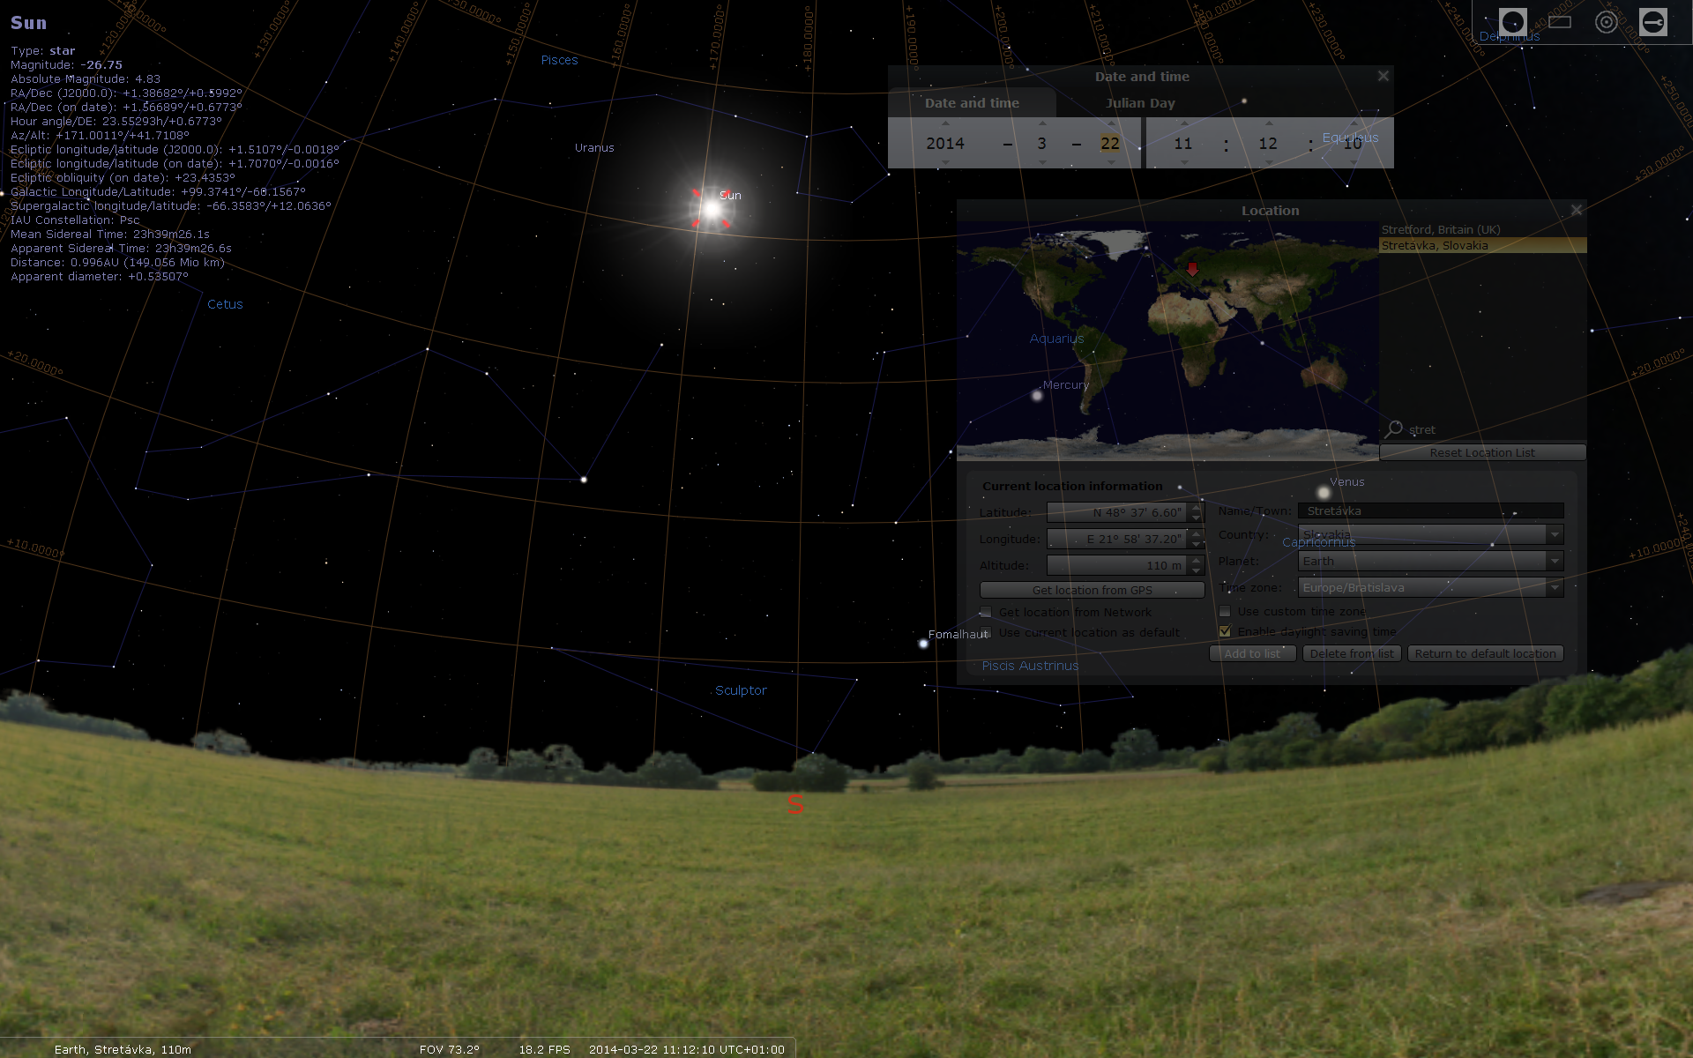Click the search magnifier icon in location list
Viewport: 1693px width, 1058px height.
(x=1394, y=429)
